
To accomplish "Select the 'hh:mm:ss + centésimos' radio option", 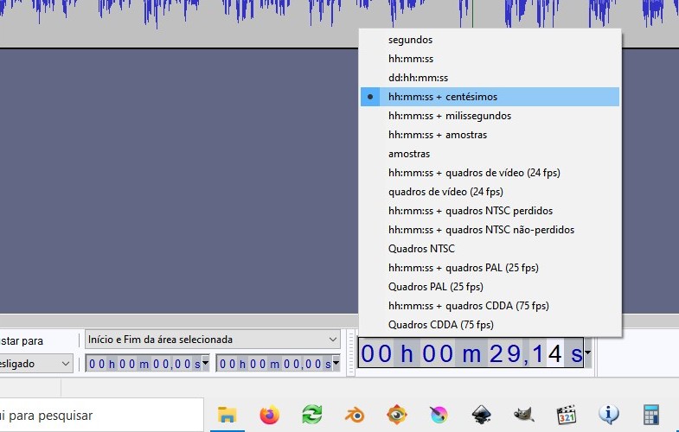I will [442, 97].
